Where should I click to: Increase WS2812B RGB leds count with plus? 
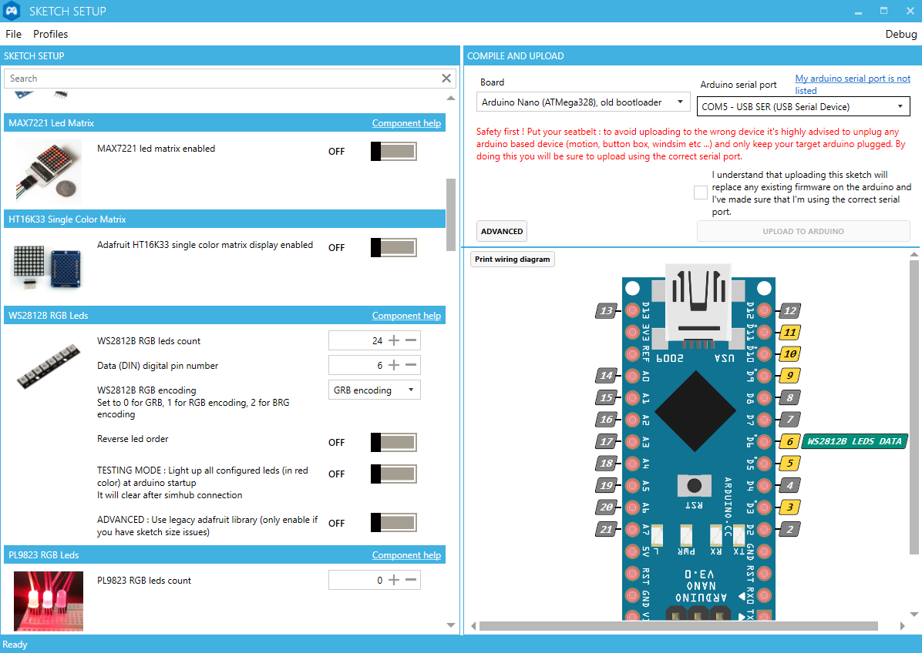[x=394, y=340]
